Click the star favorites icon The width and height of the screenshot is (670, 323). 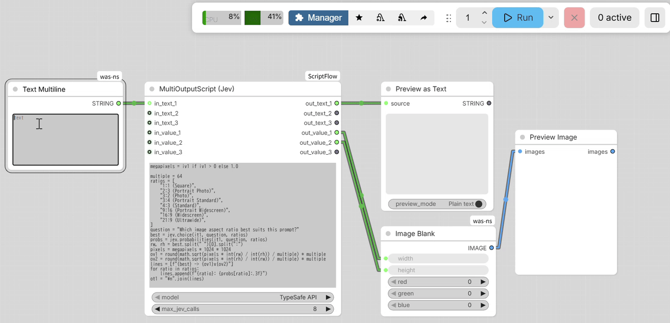tap(359, 18)
